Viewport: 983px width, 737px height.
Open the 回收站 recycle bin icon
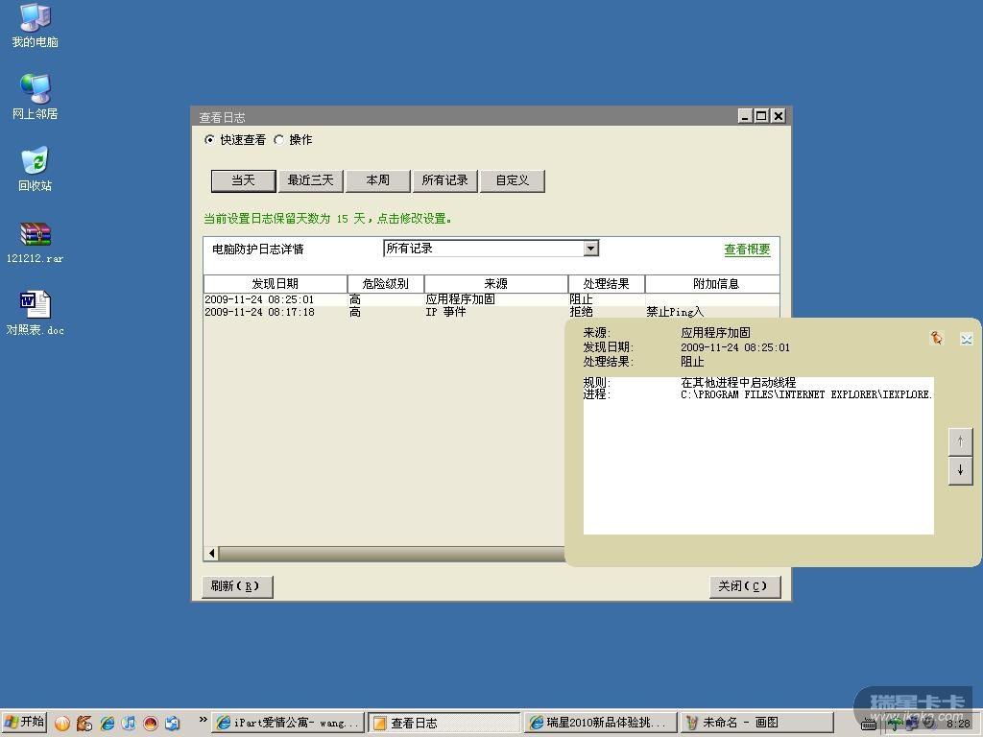tap(36, 169)
